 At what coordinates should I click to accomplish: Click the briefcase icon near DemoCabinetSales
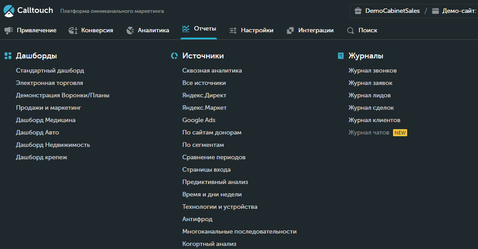(358, 11)
